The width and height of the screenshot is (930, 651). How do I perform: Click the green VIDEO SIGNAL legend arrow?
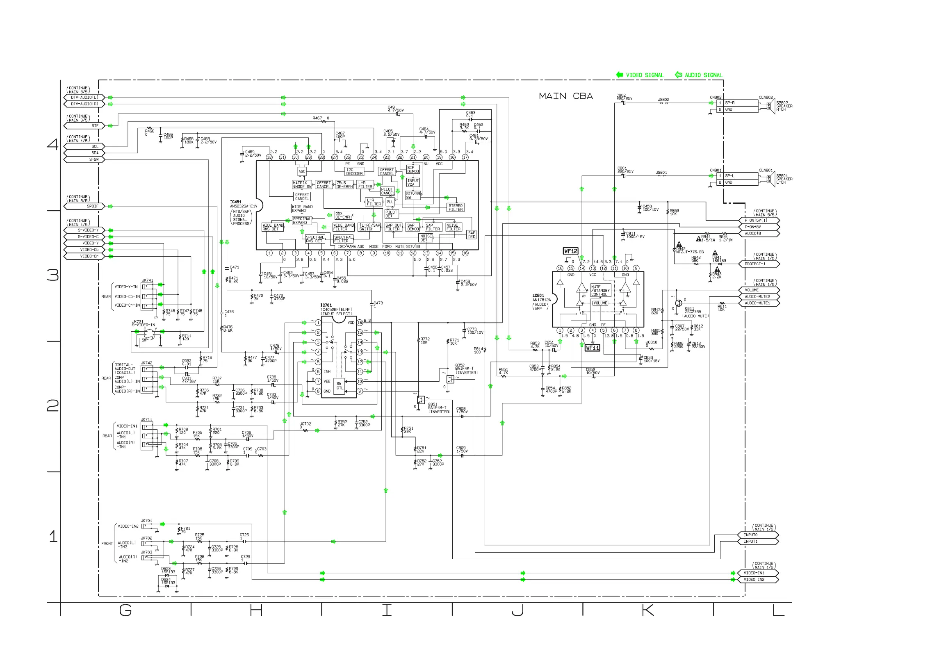620,75
